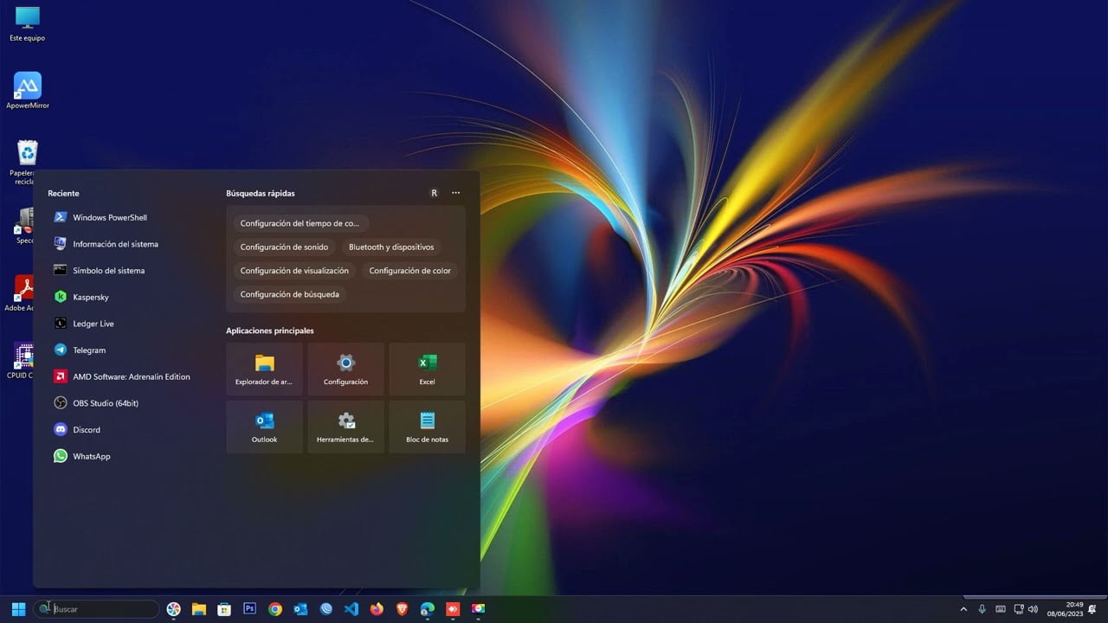This screenshot has width=1108, height=623.
Task: Launch WhatsApp from the Recent list
Action: pyautogui.click(x=92, y=456)
